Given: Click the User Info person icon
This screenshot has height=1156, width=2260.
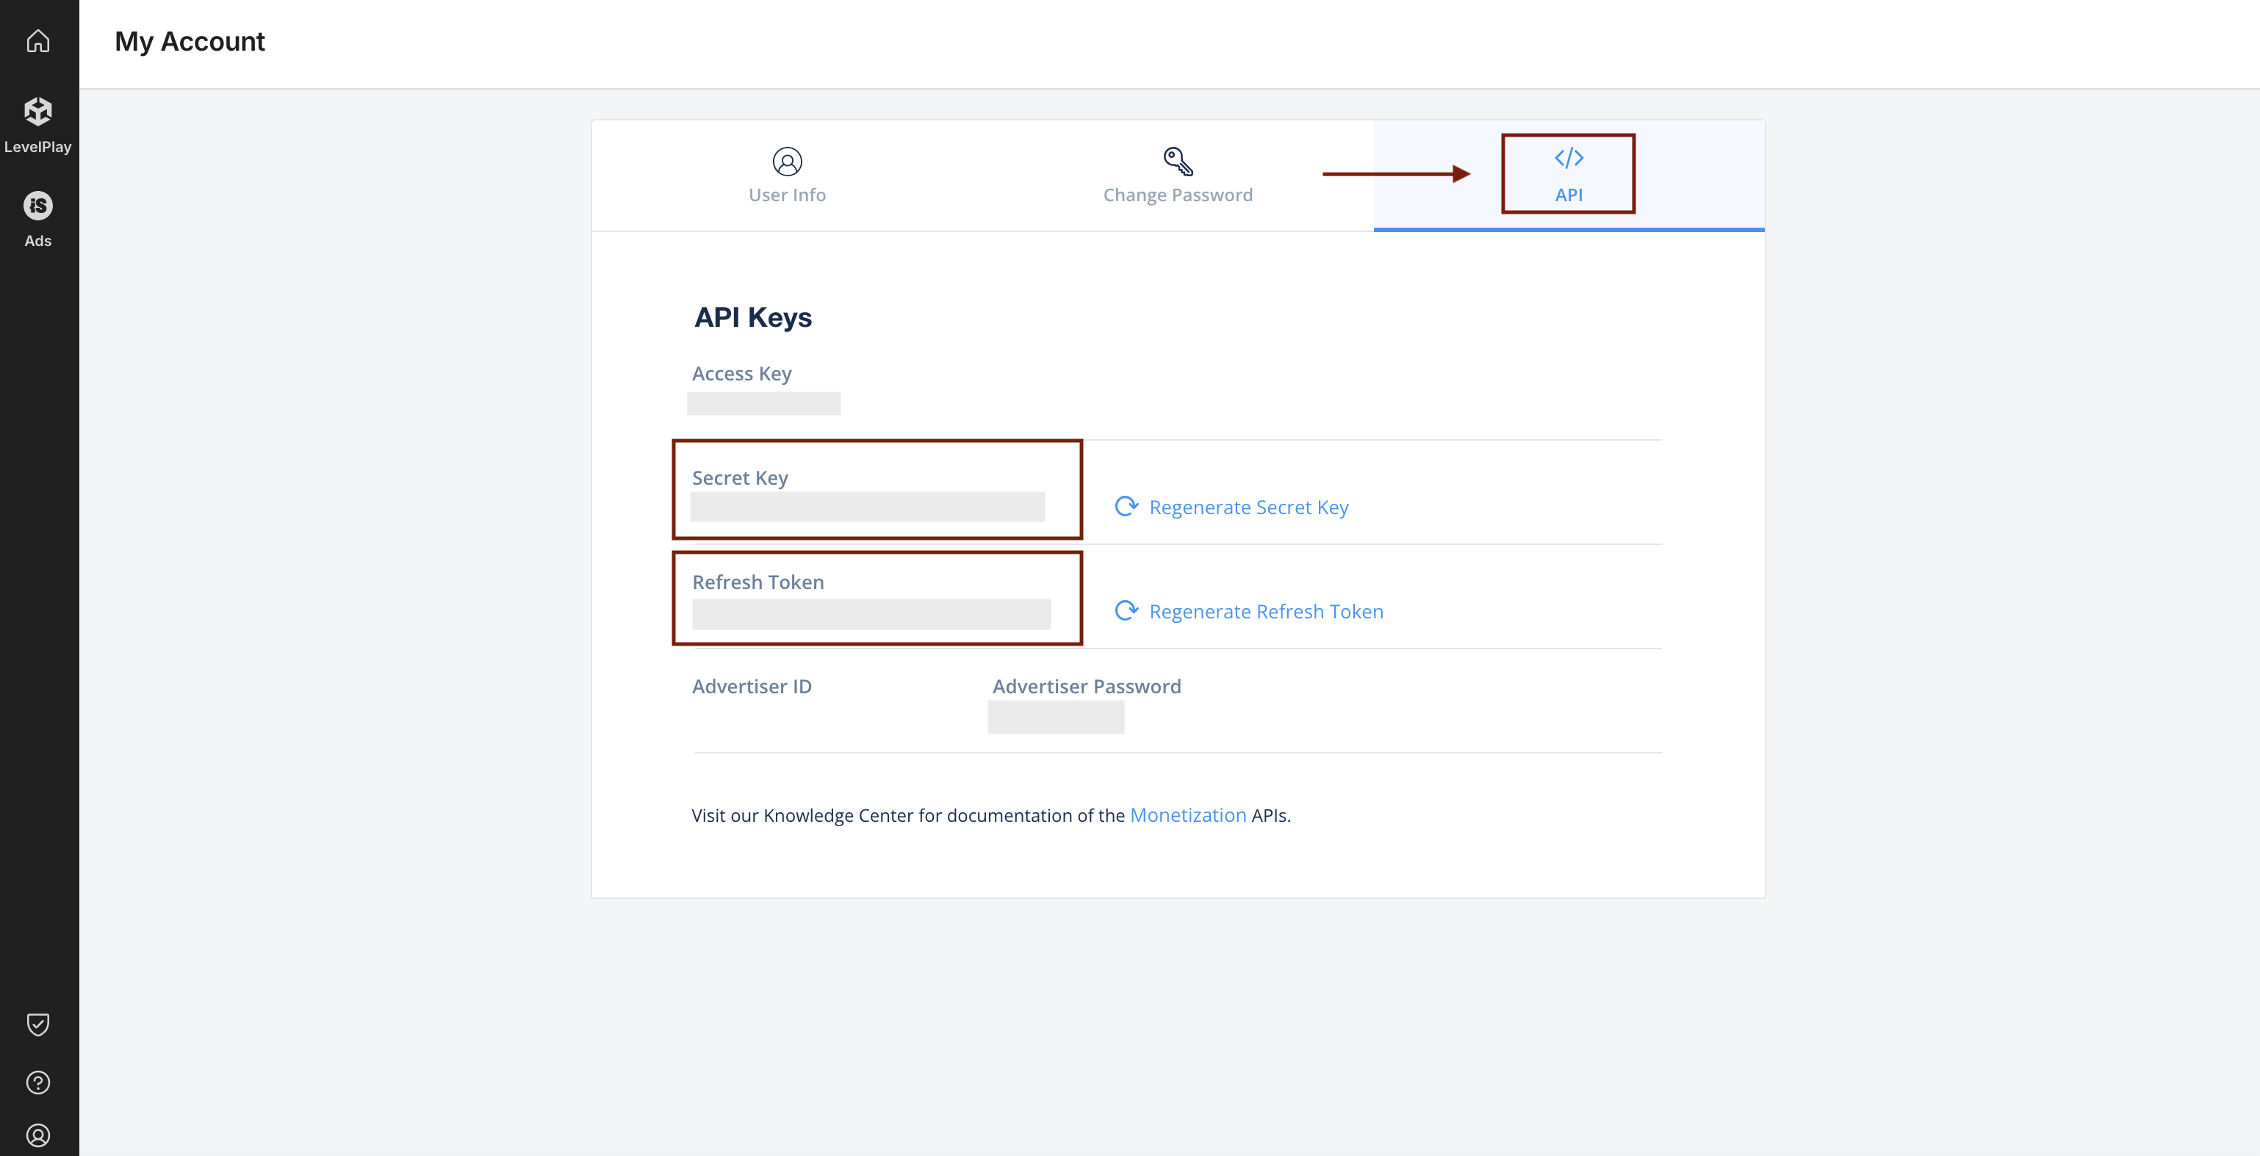Looking at the screenshot, I should coord(787,162).
